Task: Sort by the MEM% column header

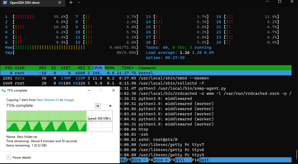Action: pyautogui.click(x=109, y=68)
